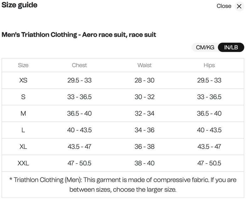The image size is (251, 203).
Task: Select the Size column header
Action: (x=23, y=65)
